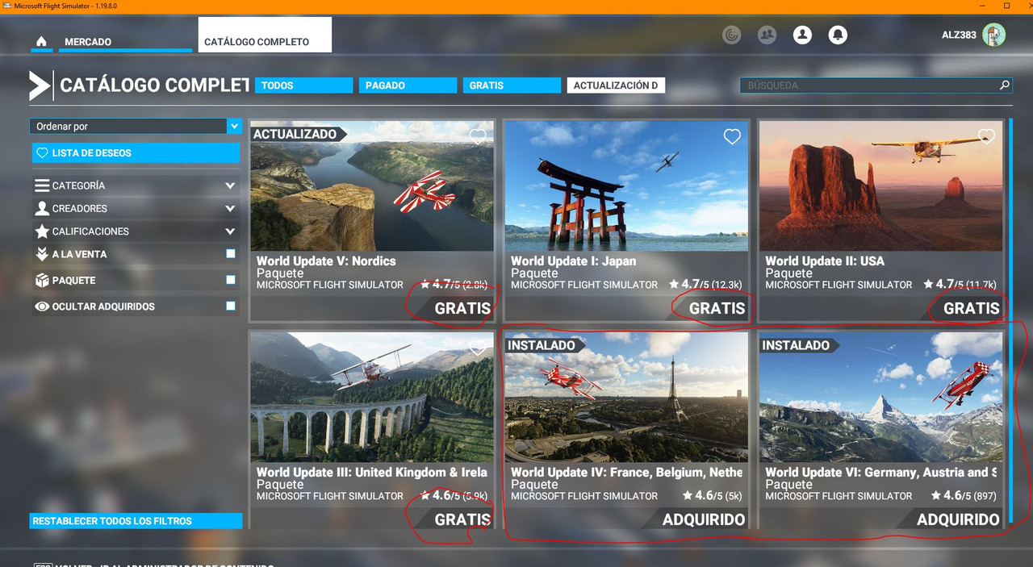Screen dimensions: 1033x567
Task: Open the profile icon in header
Action: (x=802, y=35)
